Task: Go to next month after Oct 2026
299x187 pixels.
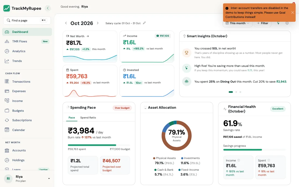Action: click(98, 23)
